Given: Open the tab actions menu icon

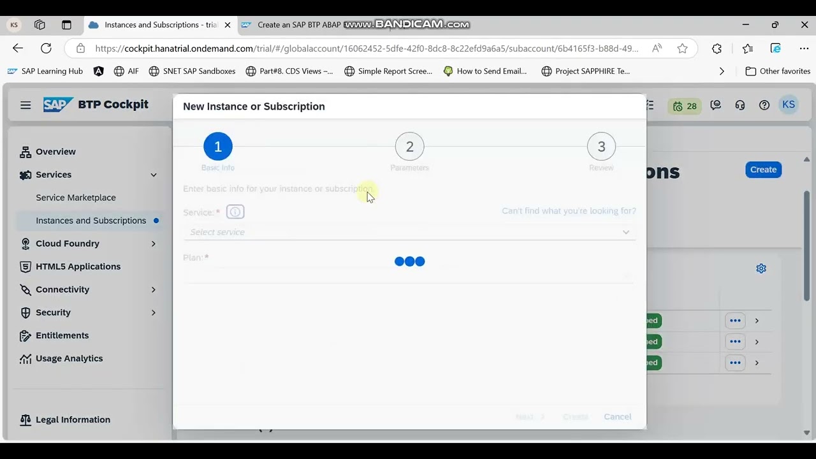Looking at the screenshot, I should pyautogui.click(x=66, y=25).
